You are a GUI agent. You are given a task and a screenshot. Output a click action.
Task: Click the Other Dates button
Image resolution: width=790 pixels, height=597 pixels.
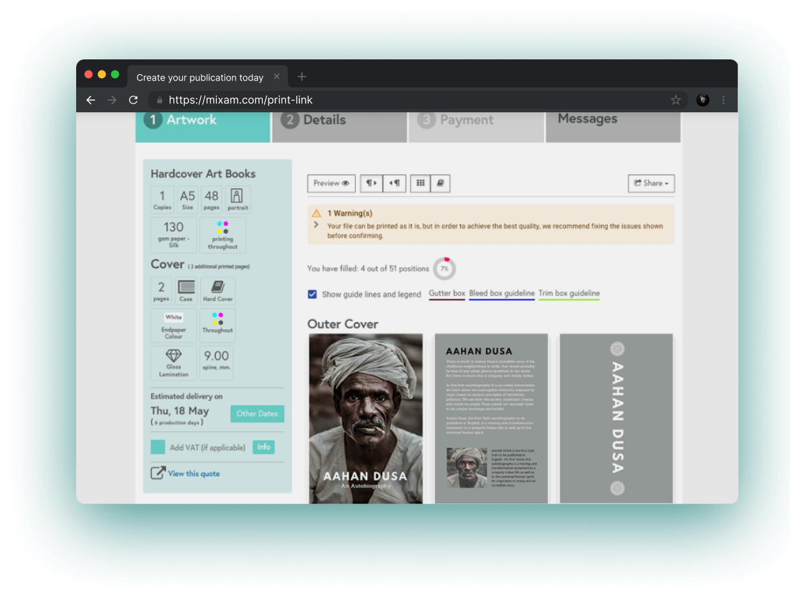tap(257, 414)
